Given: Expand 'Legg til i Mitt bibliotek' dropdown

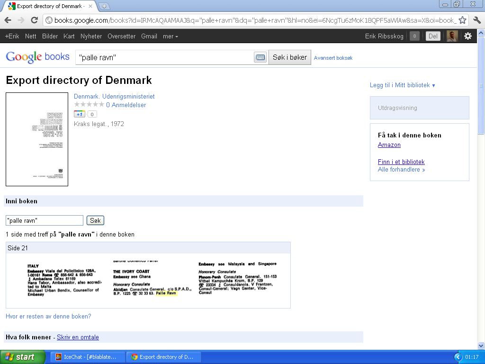Looking at the screenshot, I should (x=403, y=85).
